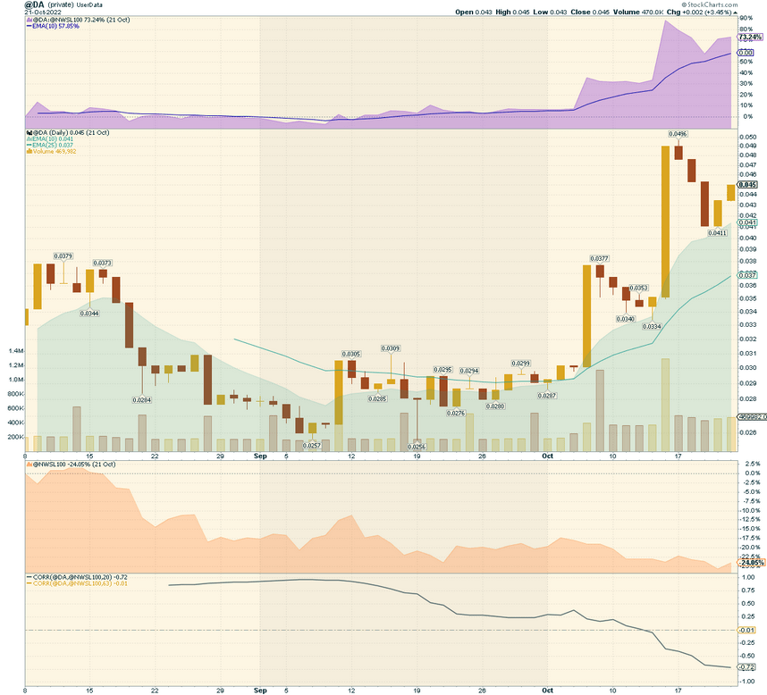The width and height of the screenshot is (767, 695).
Task: Click the 0.0256 low price annotation
Action: pyautogui.click(x=417, y=447)
